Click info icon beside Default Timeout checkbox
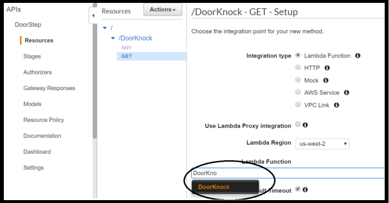 pos(305,190)
